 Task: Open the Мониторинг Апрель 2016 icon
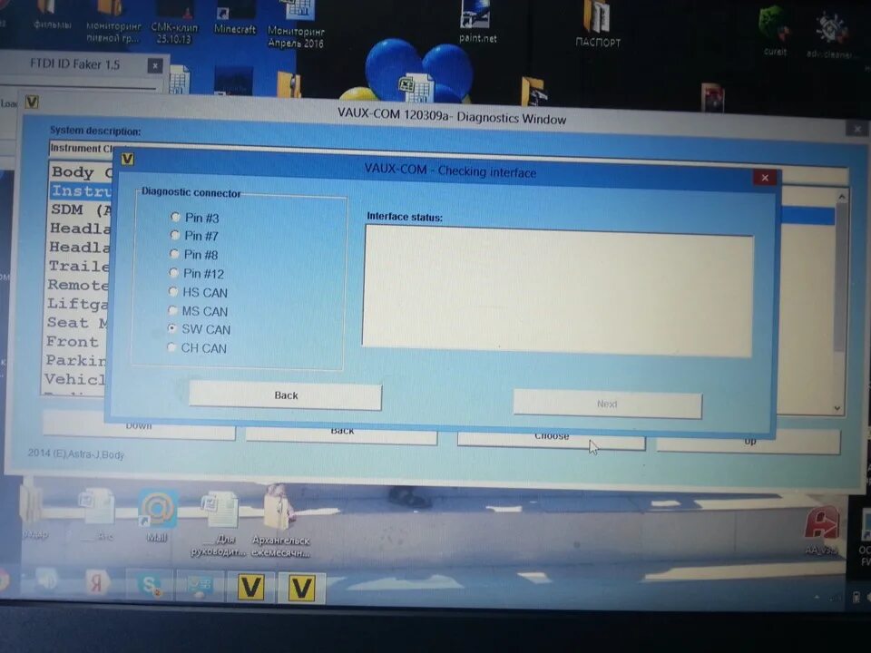click(296, 24)
